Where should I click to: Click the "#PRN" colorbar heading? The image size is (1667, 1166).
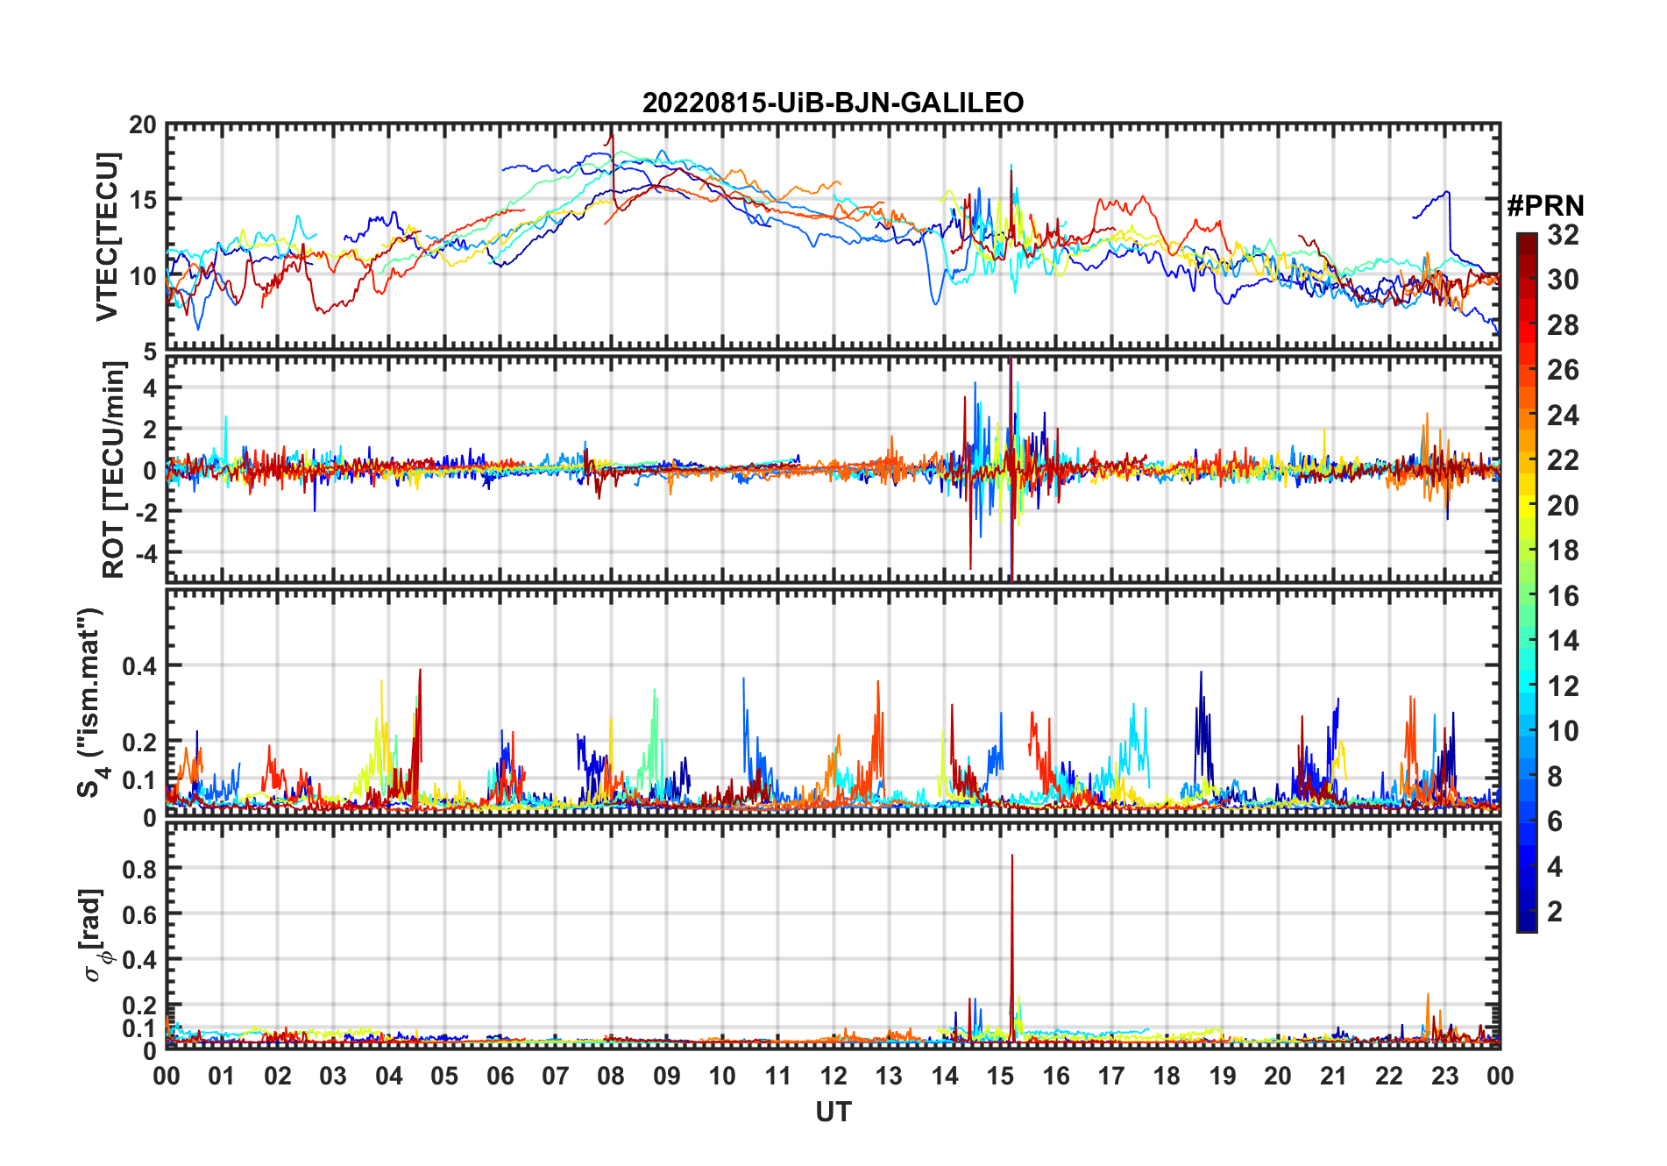(1545, 206)
